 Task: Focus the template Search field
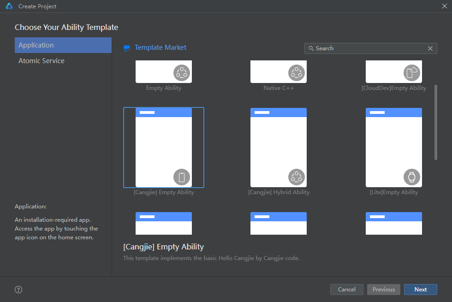tap(370, 48)
